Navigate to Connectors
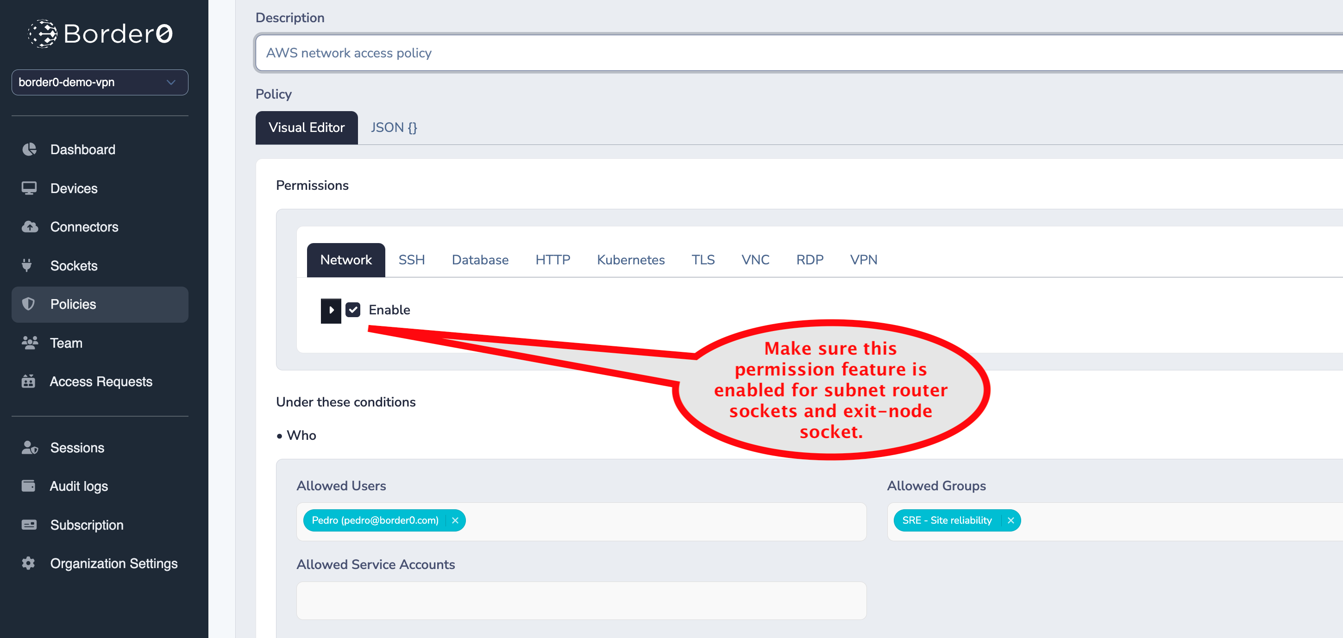This screenshot has height=638, width=1343. click(100, 227)
